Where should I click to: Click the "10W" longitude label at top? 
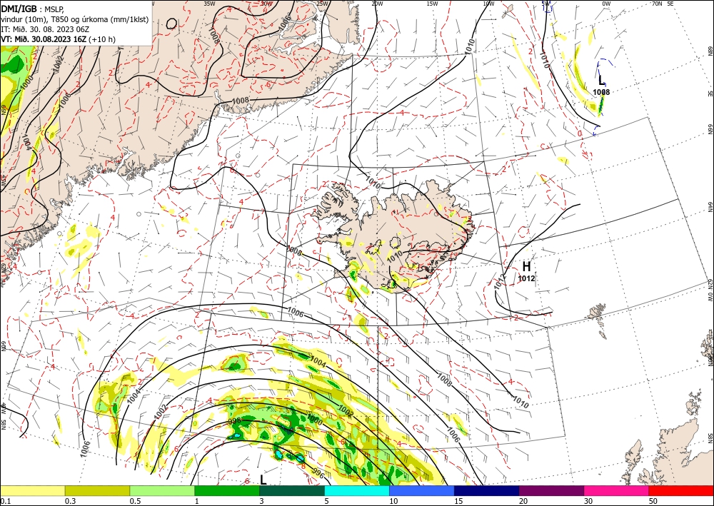488,4
